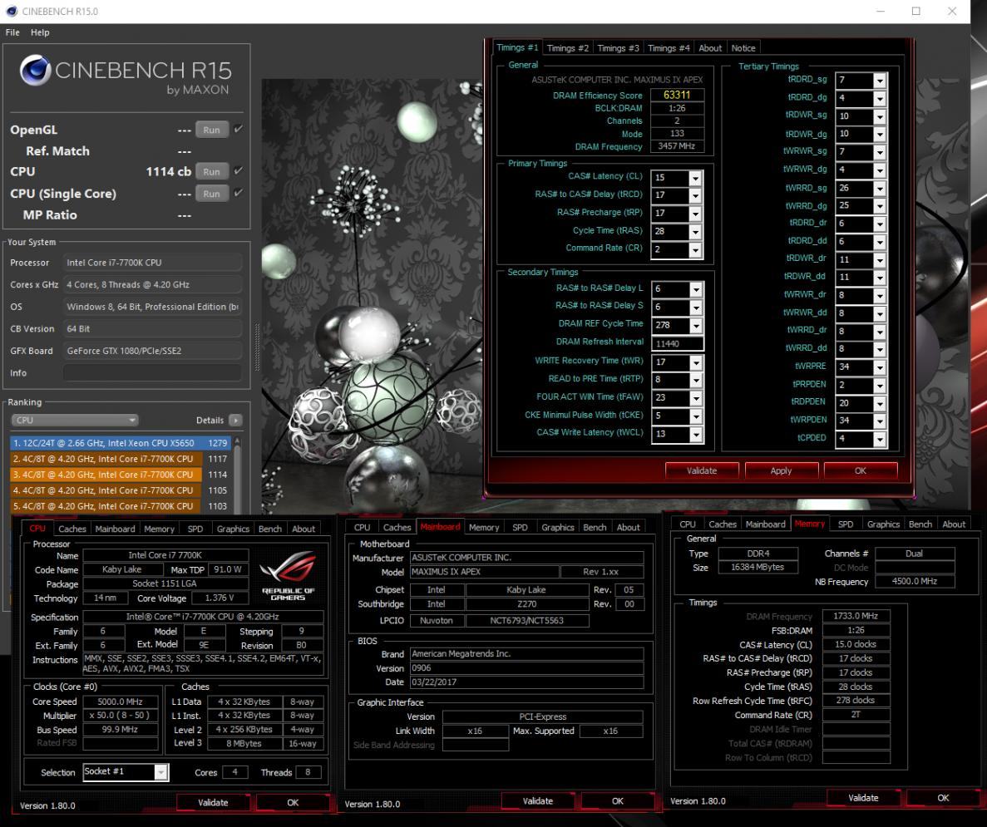Click the Details arrow button in Ranking

(235, 420)
